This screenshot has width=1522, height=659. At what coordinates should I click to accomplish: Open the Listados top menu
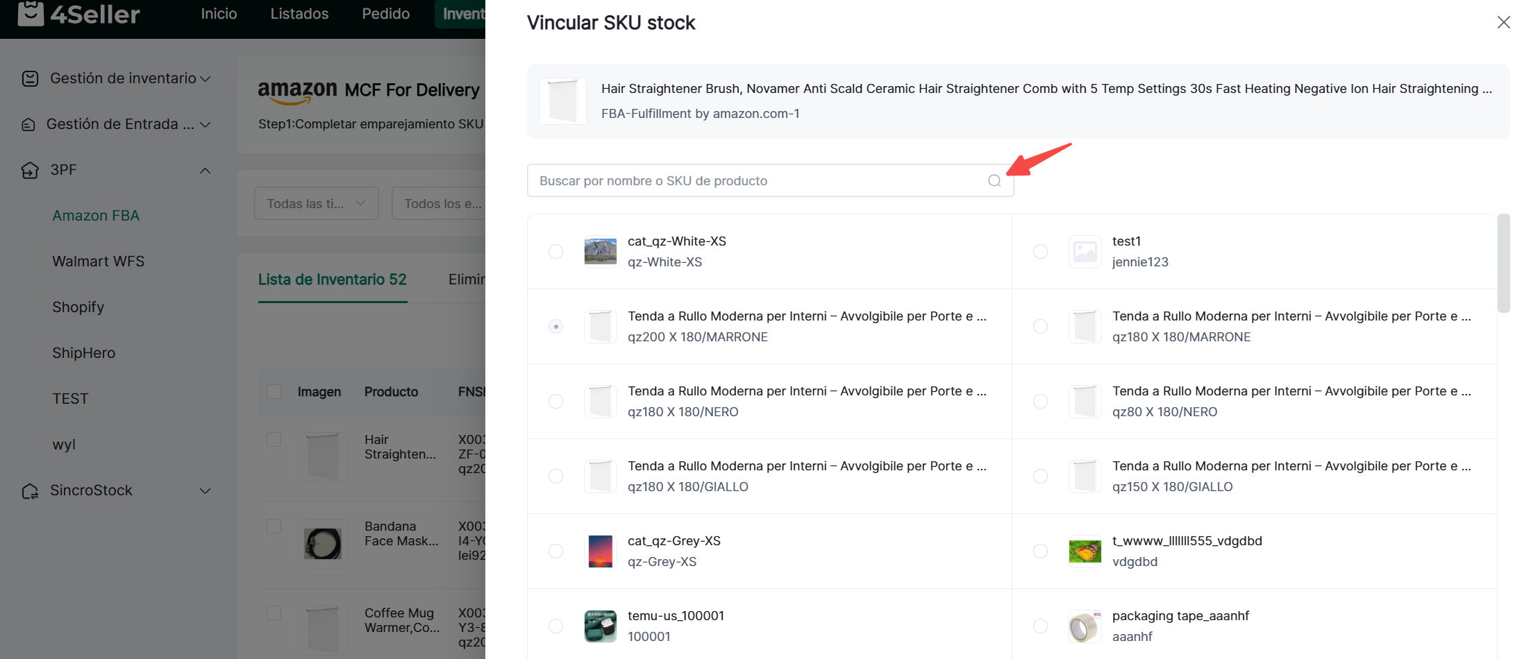[299, 14]
